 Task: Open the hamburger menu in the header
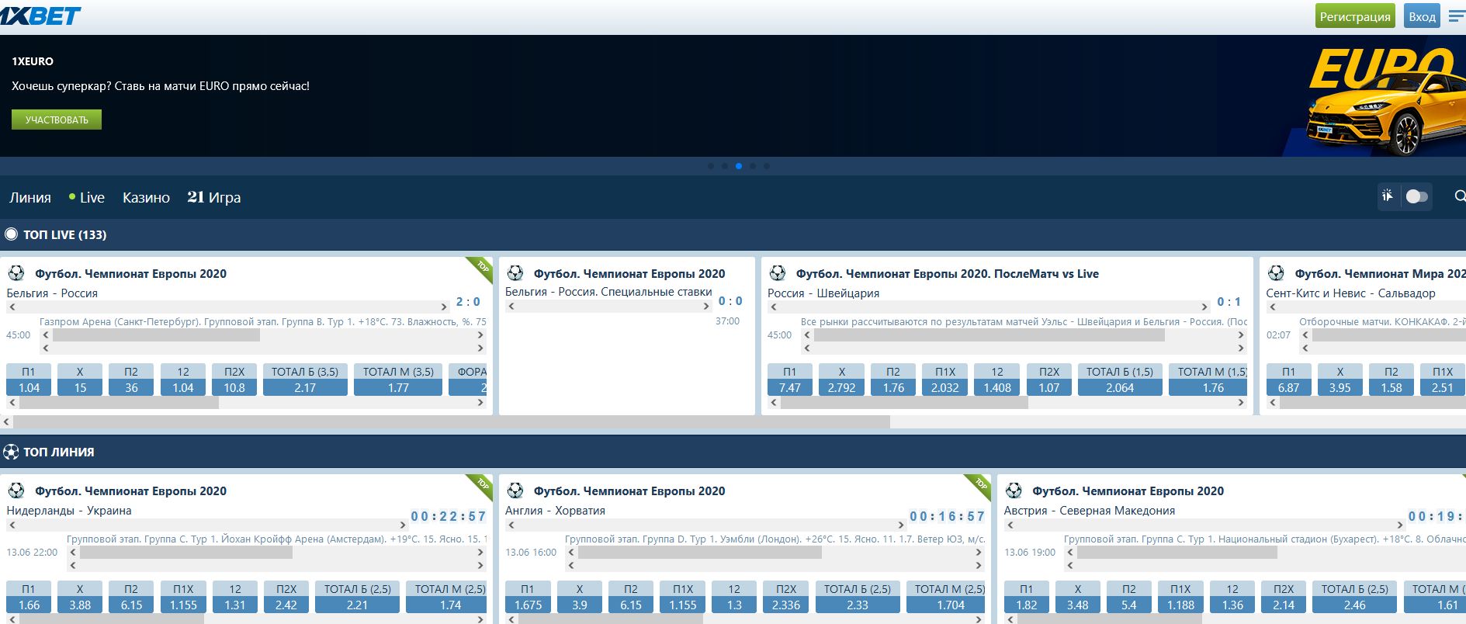pos(1456,16)
